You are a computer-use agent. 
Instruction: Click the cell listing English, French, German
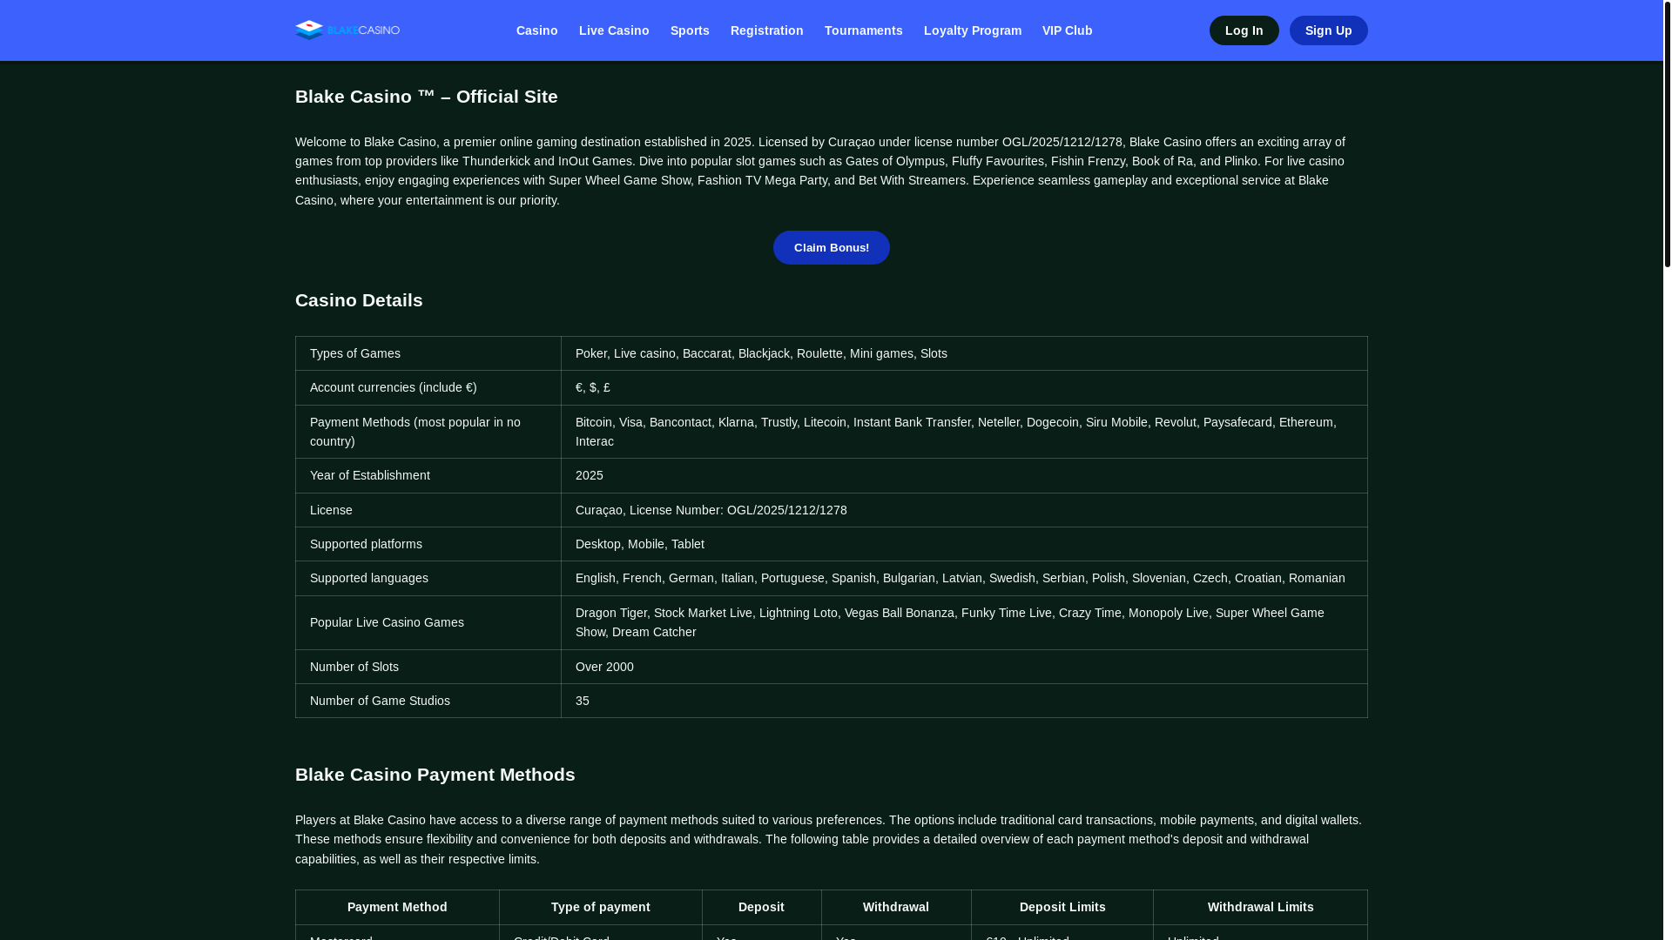point(964,578)
